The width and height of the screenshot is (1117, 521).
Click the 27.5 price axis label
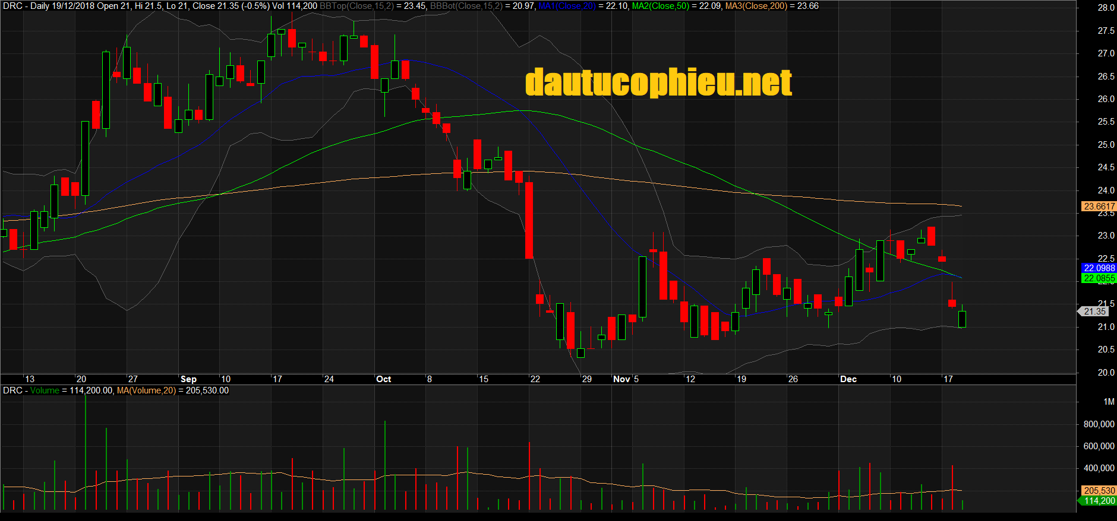coord(1106,31)
